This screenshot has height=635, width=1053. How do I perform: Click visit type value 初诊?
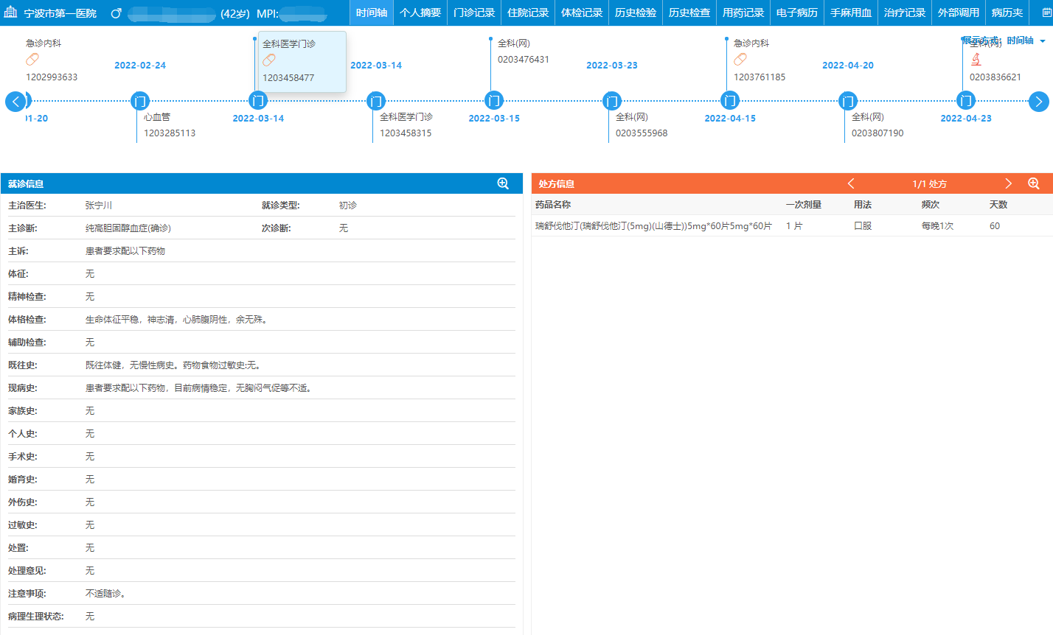(348, 206)
